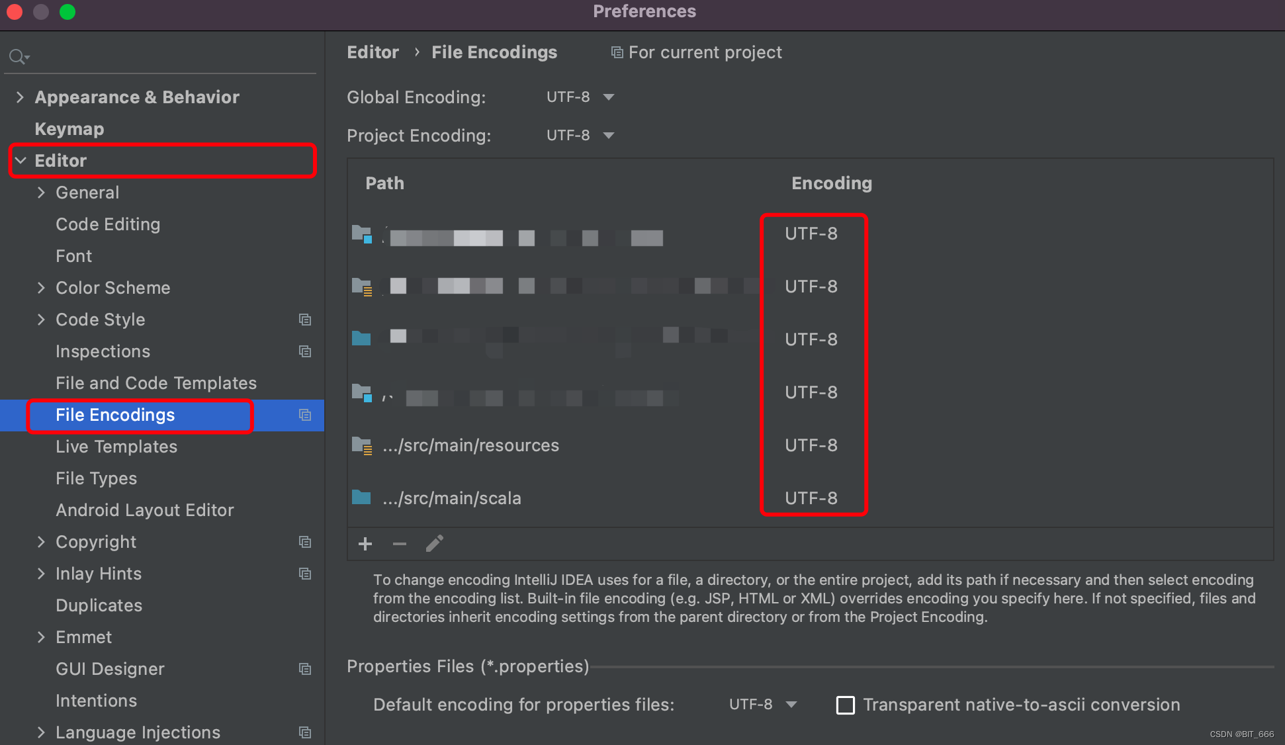
Task: Edit the selected path encoding with pencil icon
Action: click(x=434, y=543)
